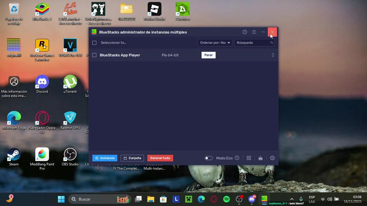367x206 pixels.
Task: Open the L app taskbar icon
Action: 176,199
